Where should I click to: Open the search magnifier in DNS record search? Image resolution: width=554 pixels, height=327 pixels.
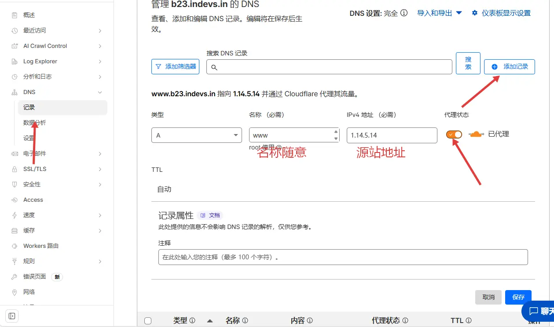(214, 67)
